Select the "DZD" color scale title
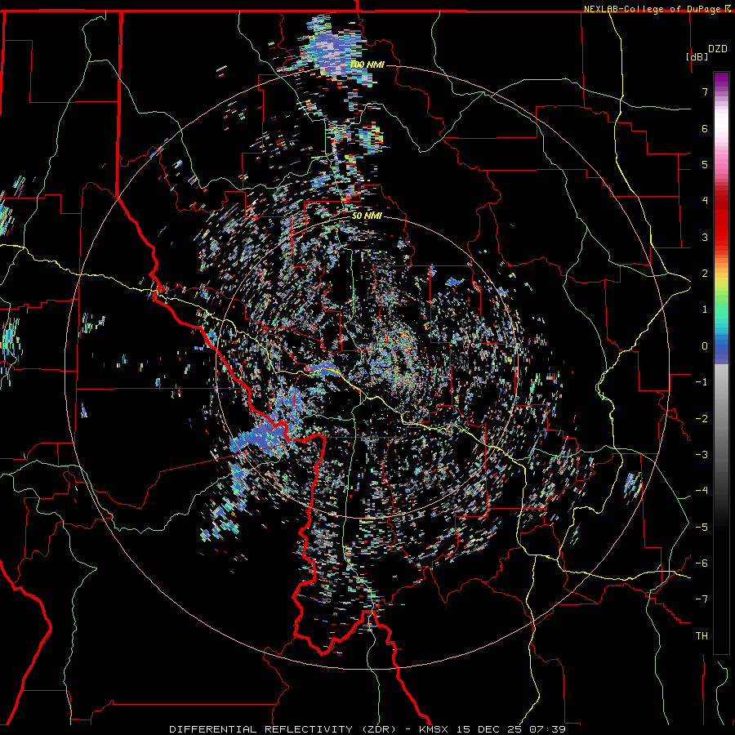Screen dimensions: 735x735 [x=717, y=49]
